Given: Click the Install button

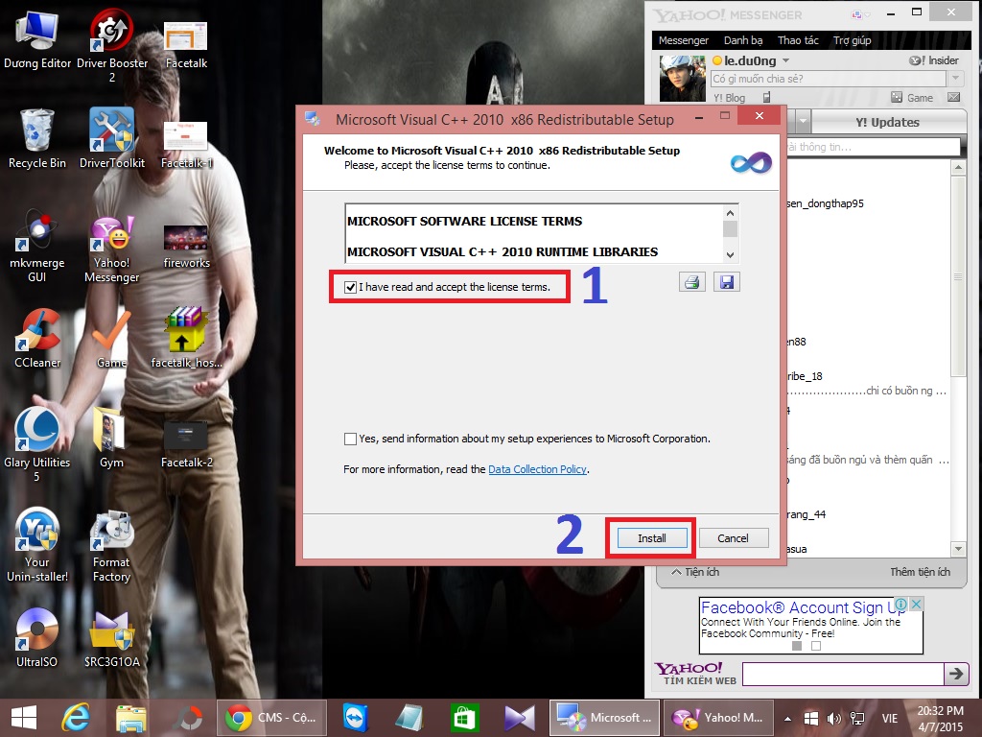Looking at the screenshot, I should pyautogui.click(x=652, y=538).
